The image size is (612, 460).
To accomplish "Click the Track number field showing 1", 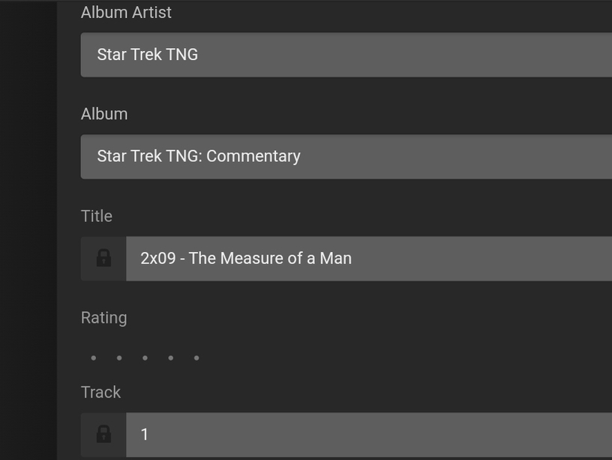I will (x=375, y=434).
